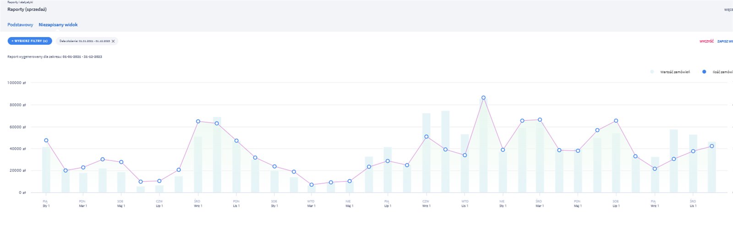Click the 40000 zł axis label
This screenshot has width=733, height=230.
(18, 149)
